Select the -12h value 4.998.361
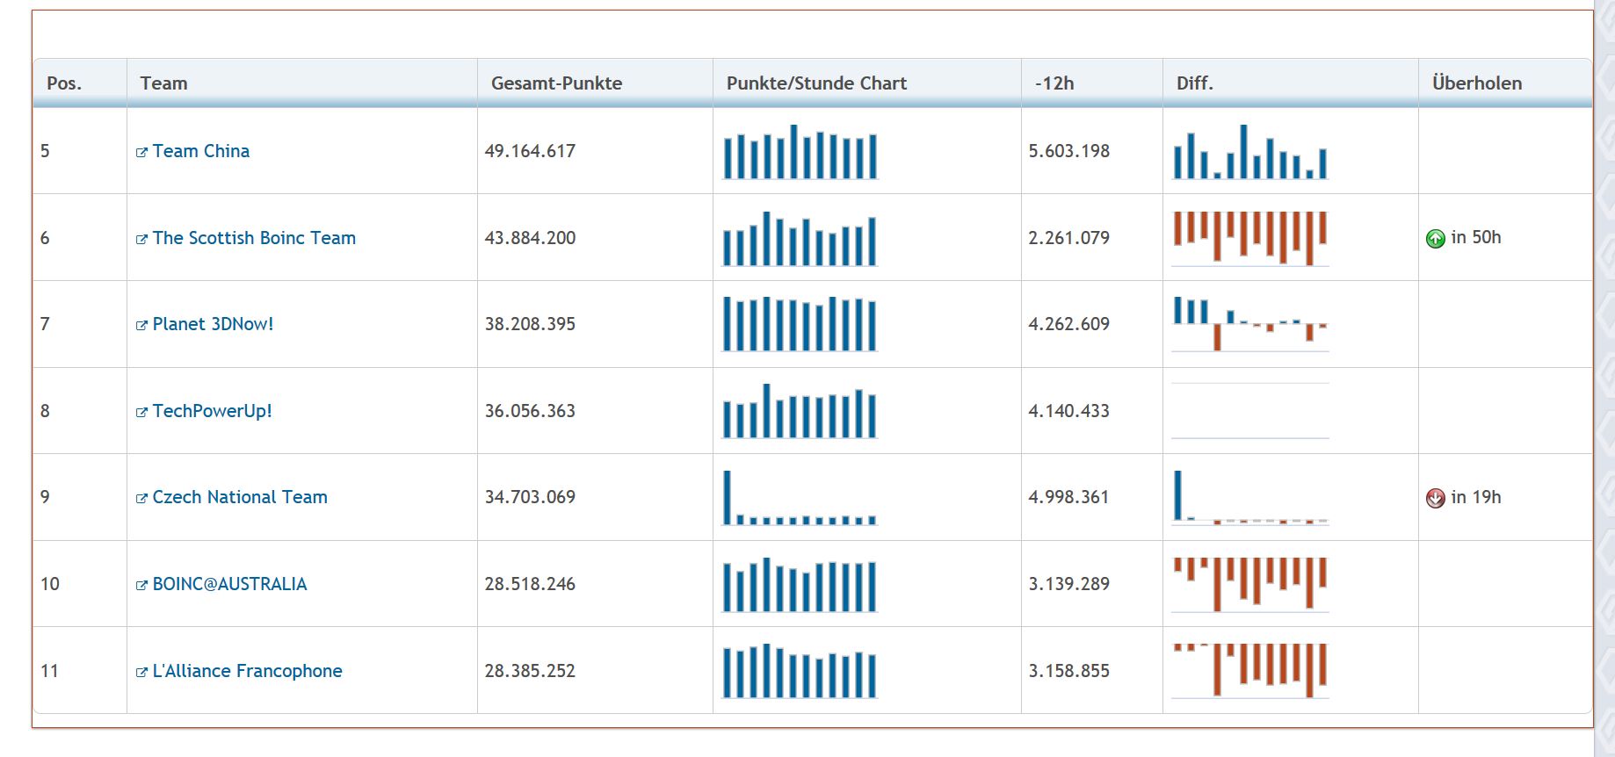This screenshot has width=1615, height=757. (x=1068, y=497)
